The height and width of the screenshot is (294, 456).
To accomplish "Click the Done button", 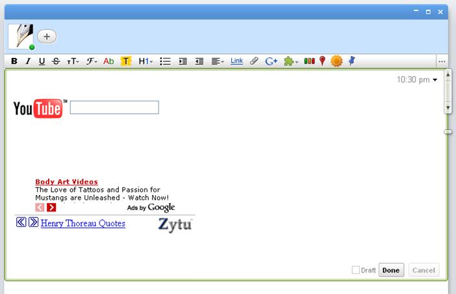I will (391, 270).
